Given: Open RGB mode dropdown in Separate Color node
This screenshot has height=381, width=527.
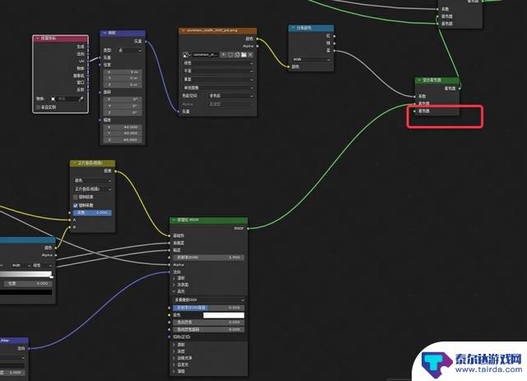Looking at the screenshot, I should click(311, 59).
